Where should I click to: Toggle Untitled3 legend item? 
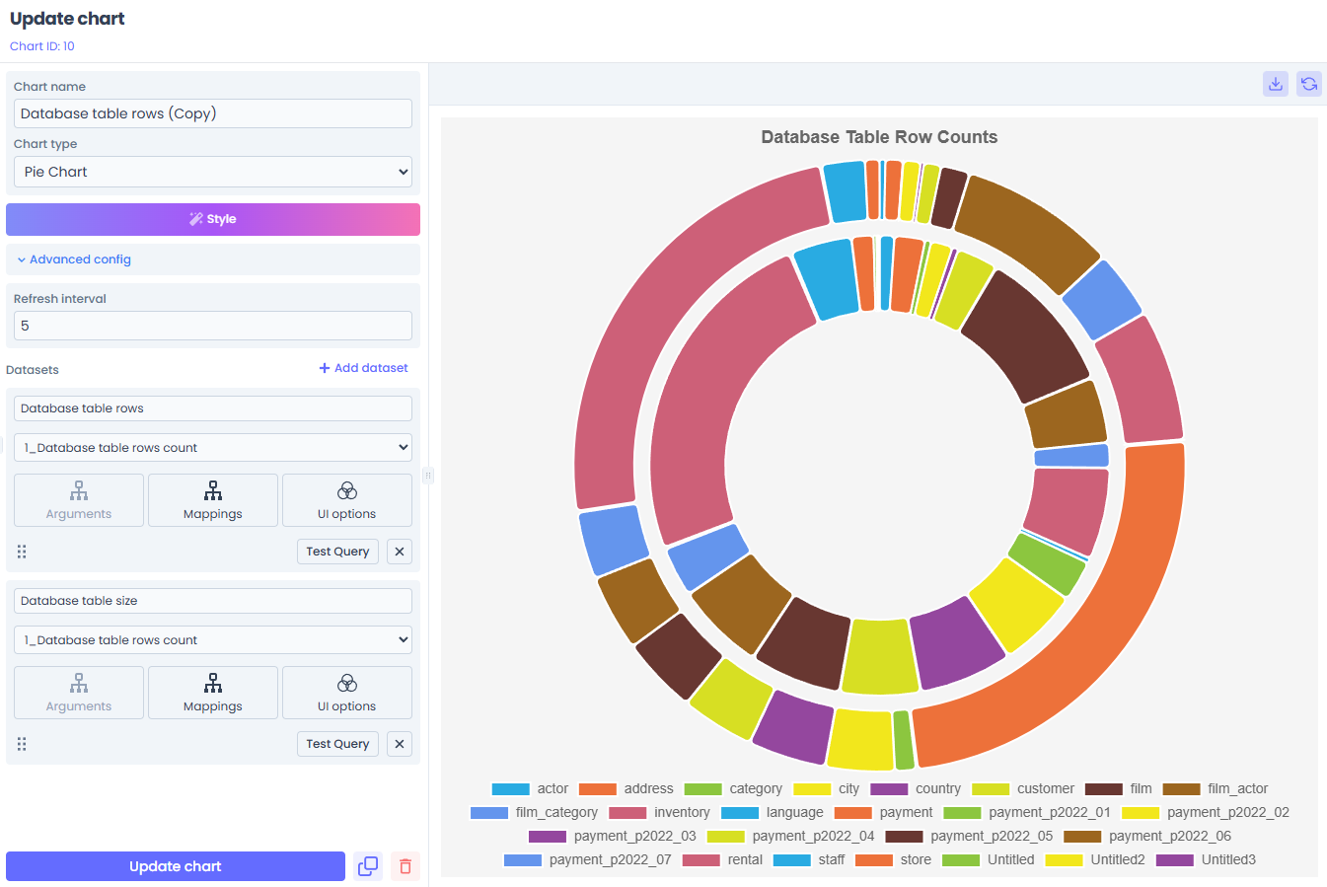[x=1206, y=859]
